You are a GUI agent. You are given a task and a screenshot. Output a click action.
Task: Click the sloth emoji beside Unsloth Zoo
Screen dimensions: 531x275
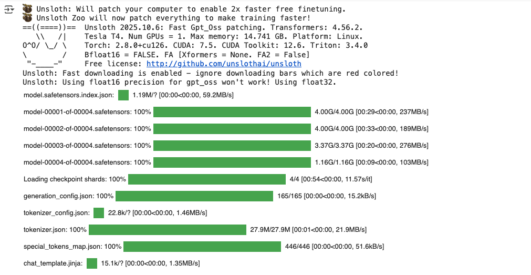point(27,18)
